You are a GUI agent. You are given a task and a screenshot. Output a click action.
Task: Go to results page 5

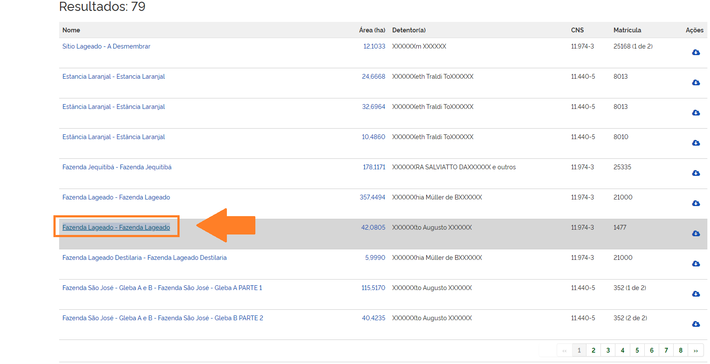[x=637, y=350]
